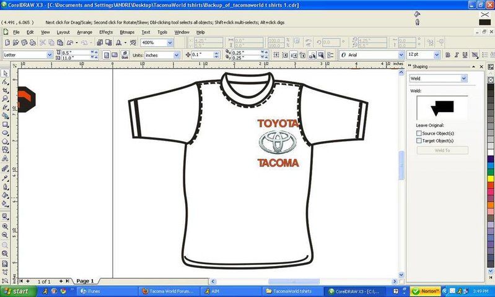Select the Interactive Fill tool
495x297 pixels.
coord(5,204)
